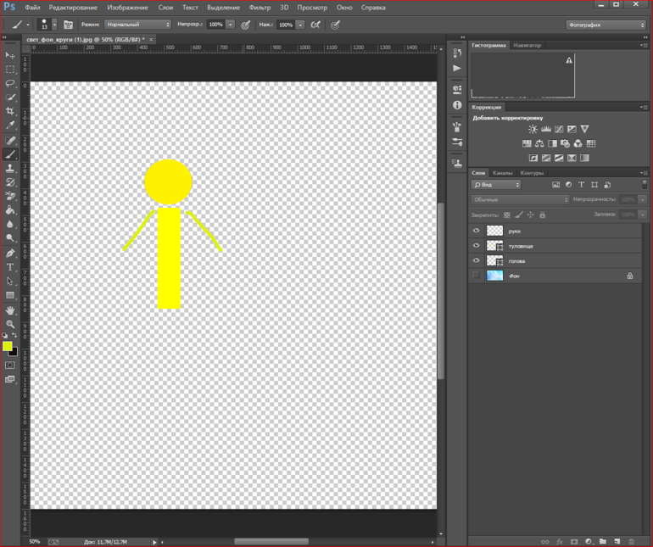Select the голова layer thumbnail

point(495,261)
